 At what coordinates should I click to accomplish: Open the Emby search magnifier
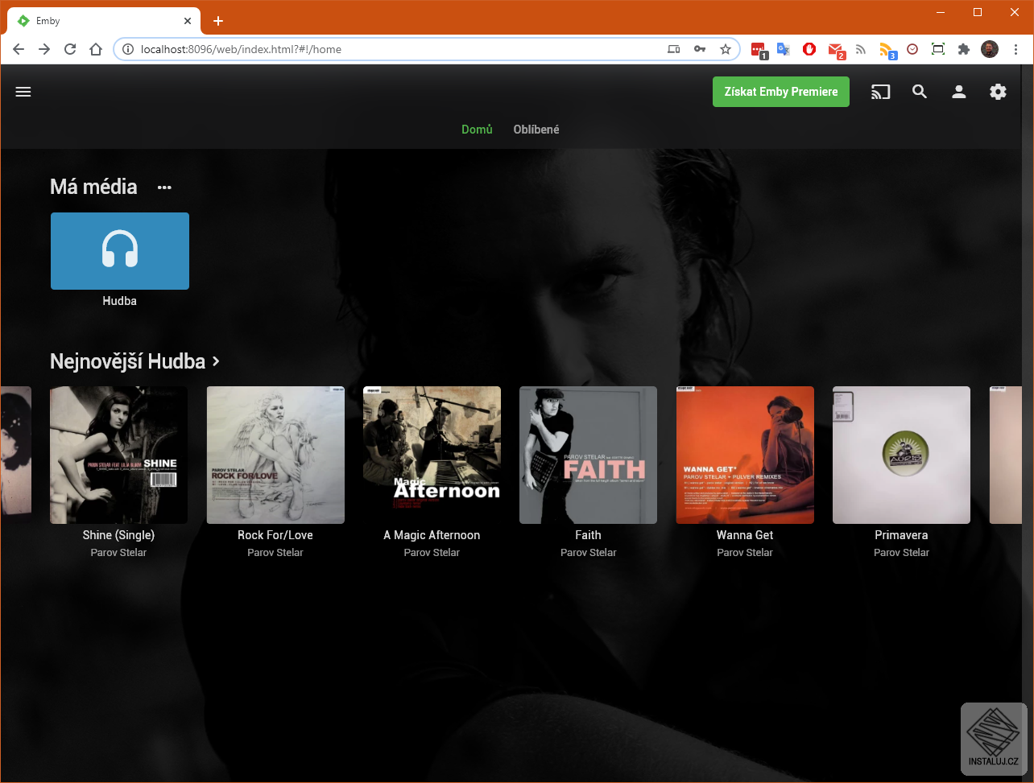click(x=920, y=92)
